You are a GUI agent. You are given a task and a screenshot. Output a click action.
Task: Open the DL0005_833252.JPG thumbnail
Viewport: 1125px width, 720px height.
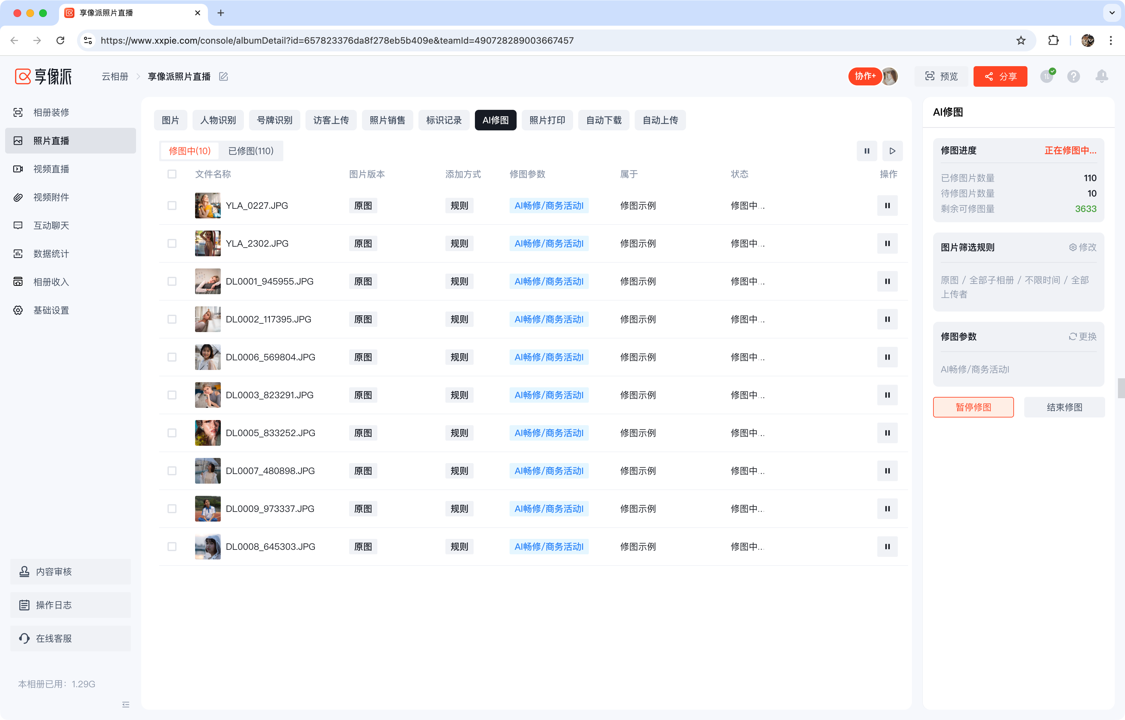pyautogui.click(x=207, y=433)
